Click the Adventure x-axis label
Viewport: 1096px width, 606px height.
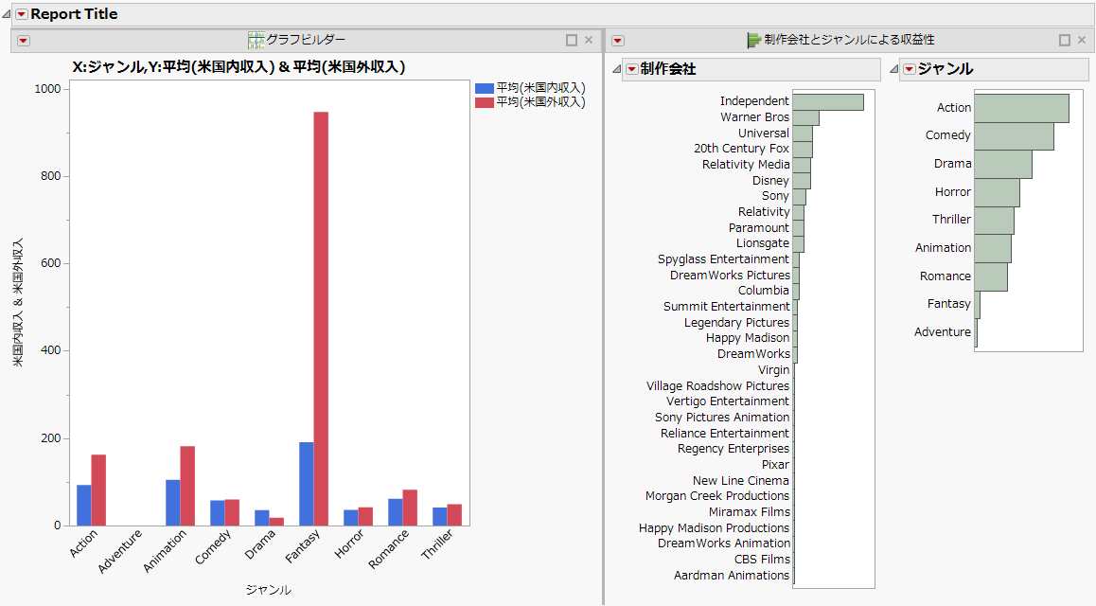[120, 551]
